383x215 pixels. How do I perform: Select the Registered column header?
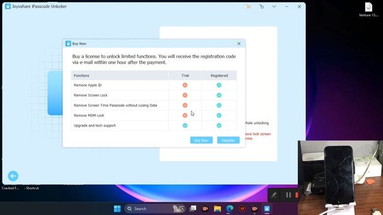[219, 76]
